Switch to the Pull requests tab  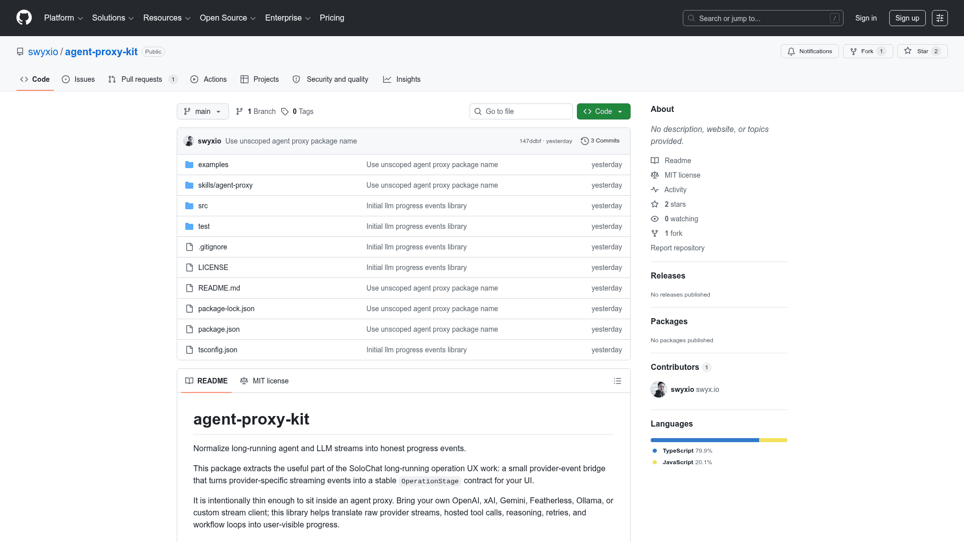click(x=143, y=79)
